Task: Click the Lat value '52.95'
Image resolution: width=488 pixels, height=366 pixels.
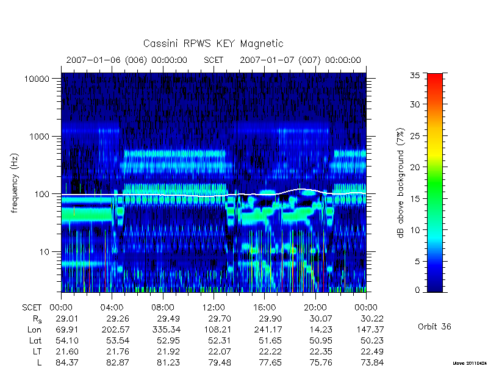Action: [168, 341]
